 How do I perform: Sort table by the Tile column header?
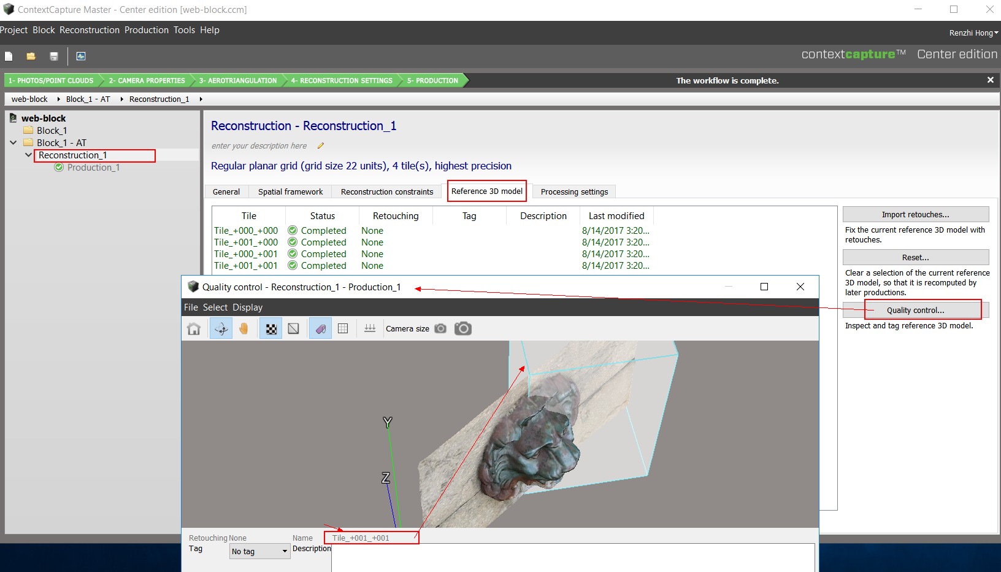[249, 216]
